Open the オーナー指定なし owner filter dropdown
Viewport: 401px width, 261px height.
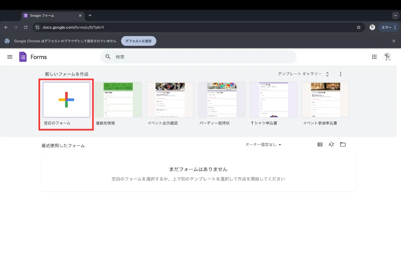point(263,145)
